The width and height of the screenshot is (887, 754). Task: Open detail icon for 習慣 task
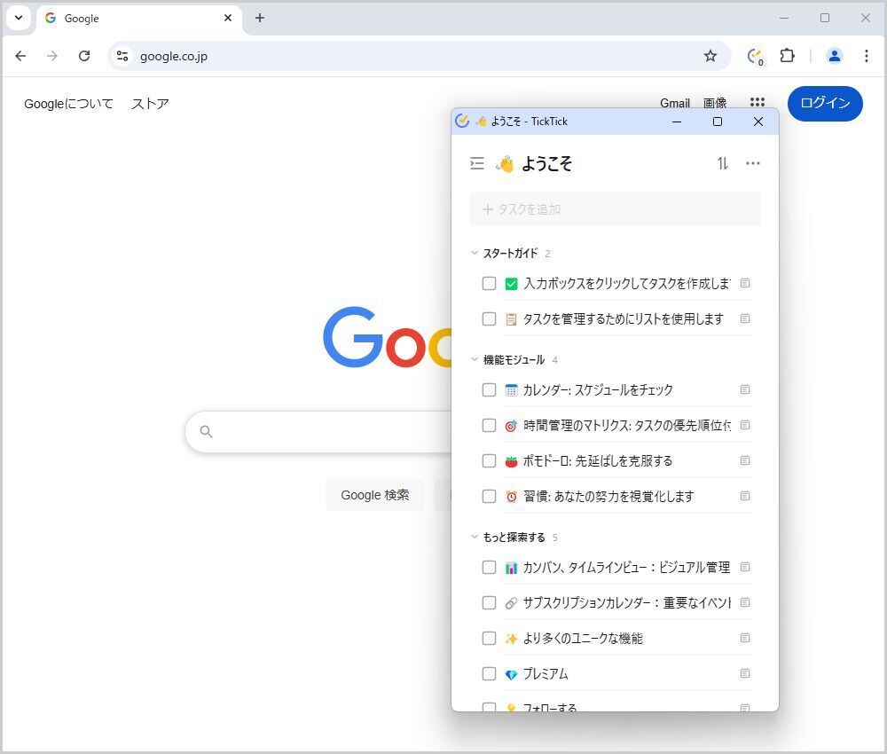(x=745, y=496)
